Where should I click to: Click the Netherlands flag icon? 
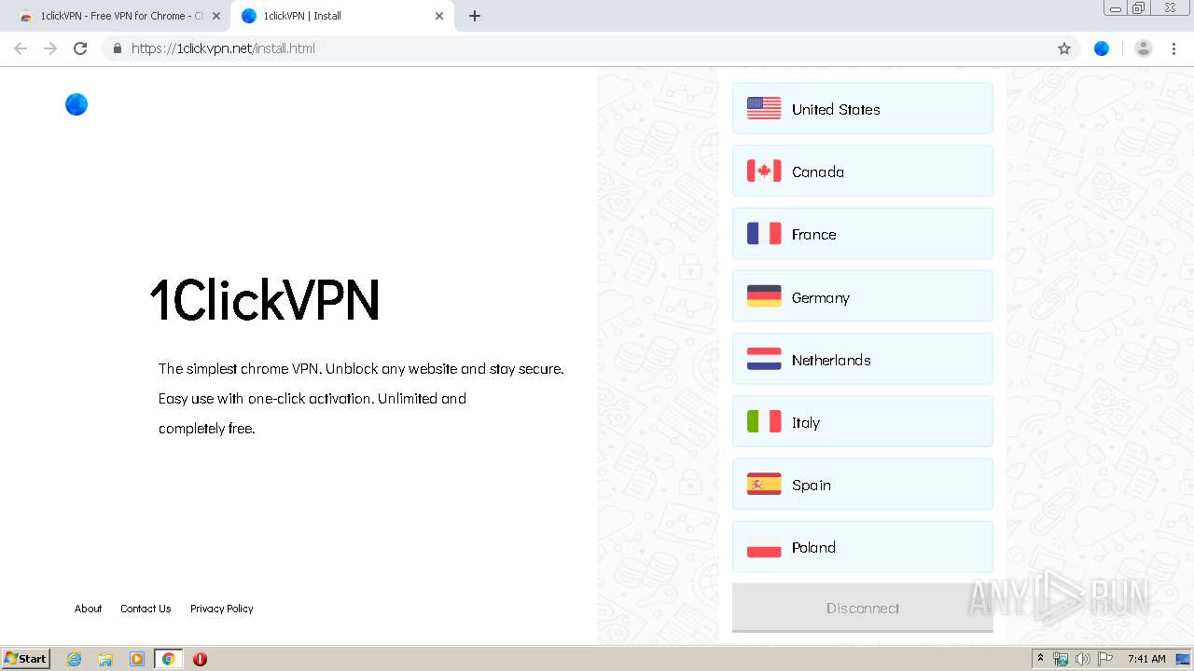point(764,359)
